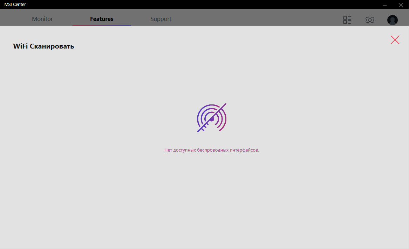This screenshot has height=249, width=409.
Task: Click the 'WiFi Сканировать' heading
Action: [43, 46]
